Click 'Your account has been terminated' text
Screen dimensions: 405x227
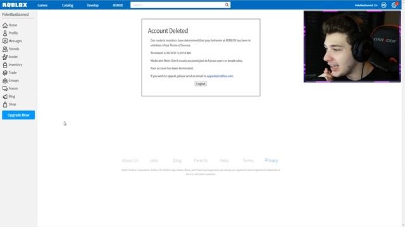pyautogui.click(x=171, y=69)
